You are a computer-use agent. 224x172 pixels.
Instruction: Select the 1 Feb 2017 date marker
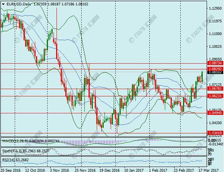[158, 170]
